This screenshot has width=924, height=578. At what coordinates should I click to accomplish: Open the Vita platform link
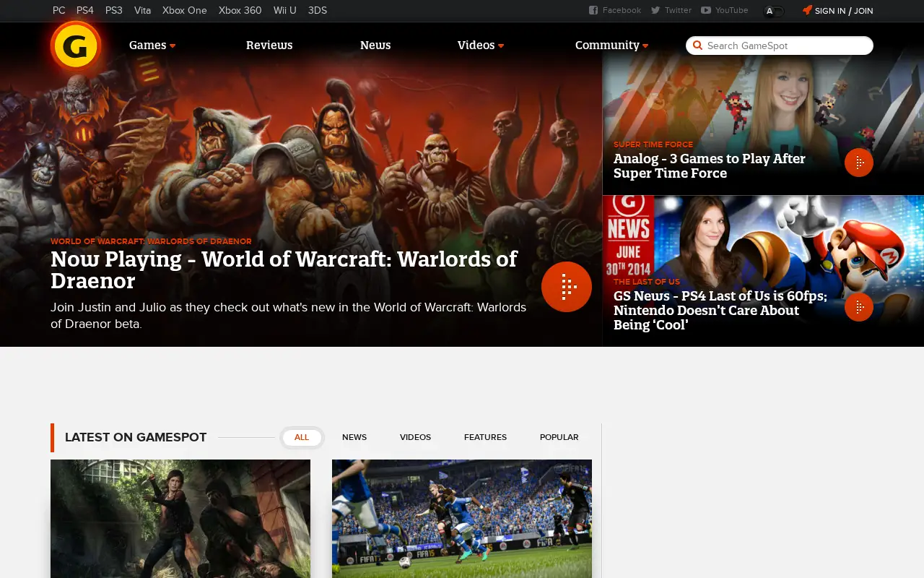(x=142, y=10)
